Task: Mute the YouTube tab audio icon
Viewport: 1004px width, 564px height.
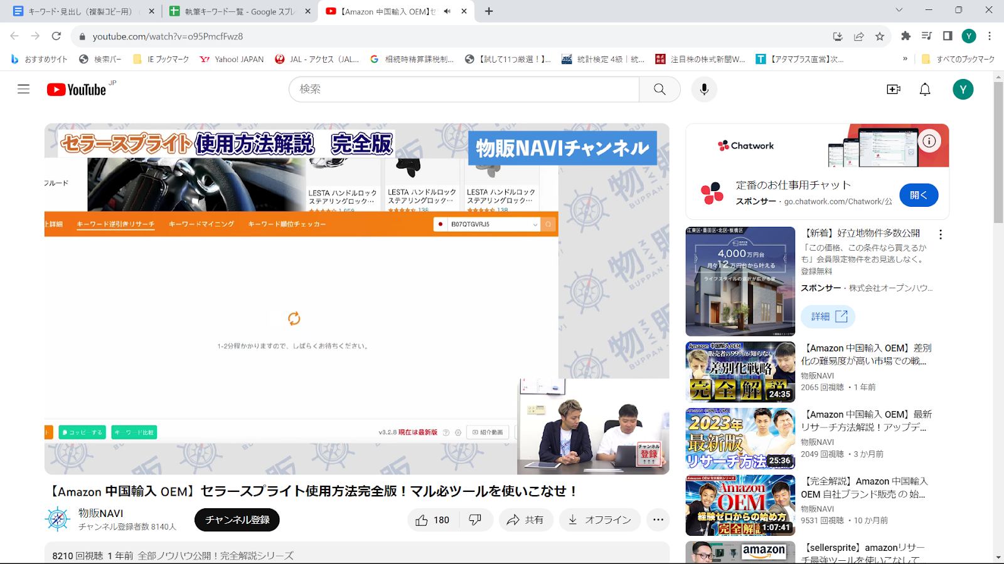Action: [447, 11]
